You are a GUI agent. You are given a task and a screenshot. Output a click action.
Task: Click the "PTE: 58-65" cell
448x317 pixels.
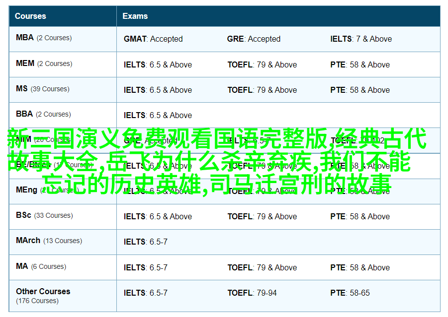pyautogui.click(x=350, y=293)
